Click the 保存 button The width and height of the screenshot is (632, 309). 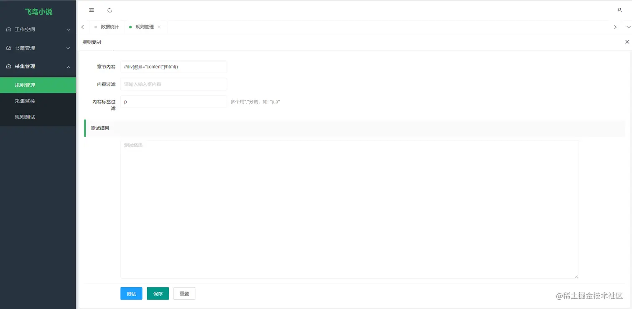coord(158,294)
